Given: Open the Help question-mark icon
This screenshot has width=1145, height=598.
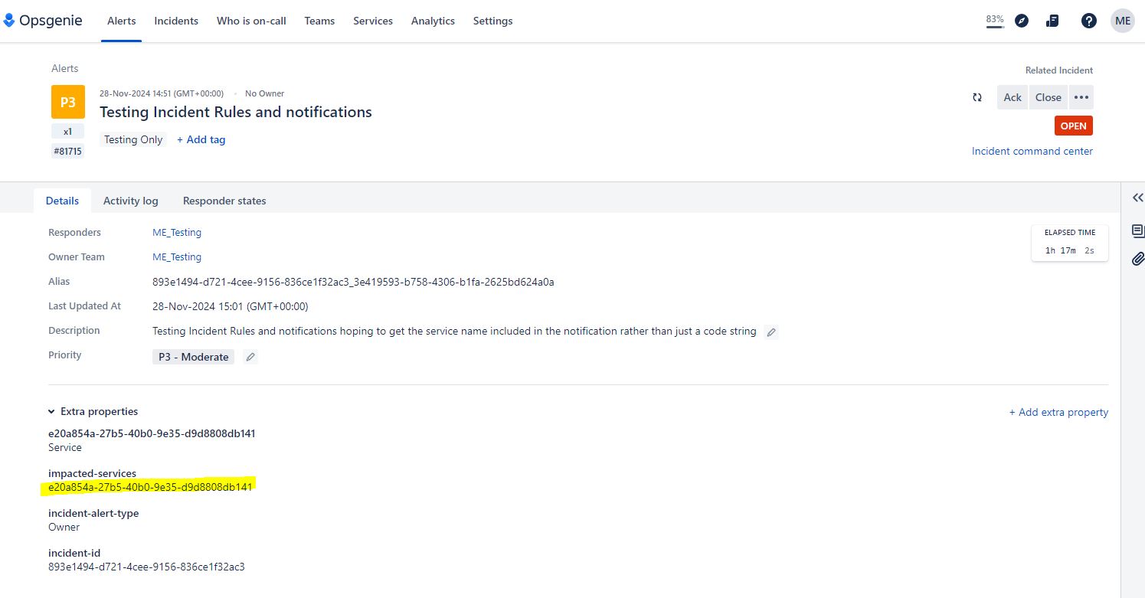Looking at the screenshot, I should (1089, 21).
